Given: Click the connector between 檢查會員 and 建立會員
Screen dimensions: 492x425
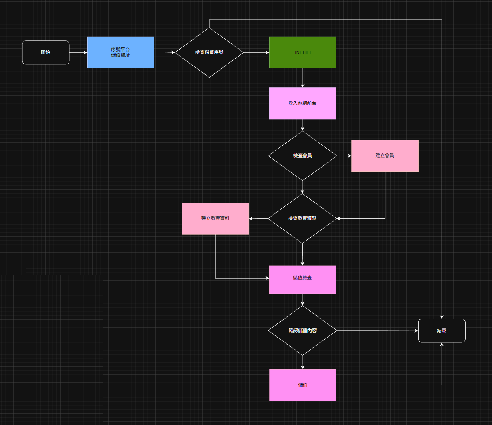Looking at the screenshot, I should pos(343,156).
